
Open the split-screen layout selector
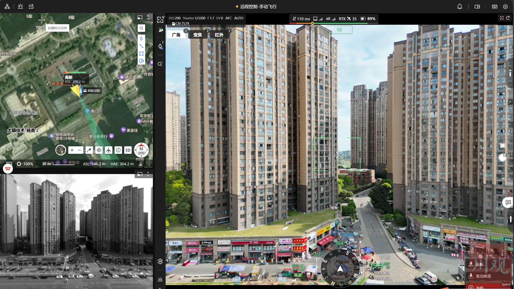tap(477, 7)
